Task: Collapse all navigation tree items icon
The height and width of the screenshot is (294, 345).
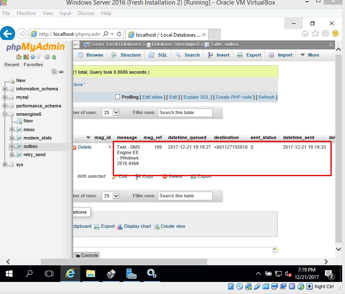Action: [x=54, y=72]
